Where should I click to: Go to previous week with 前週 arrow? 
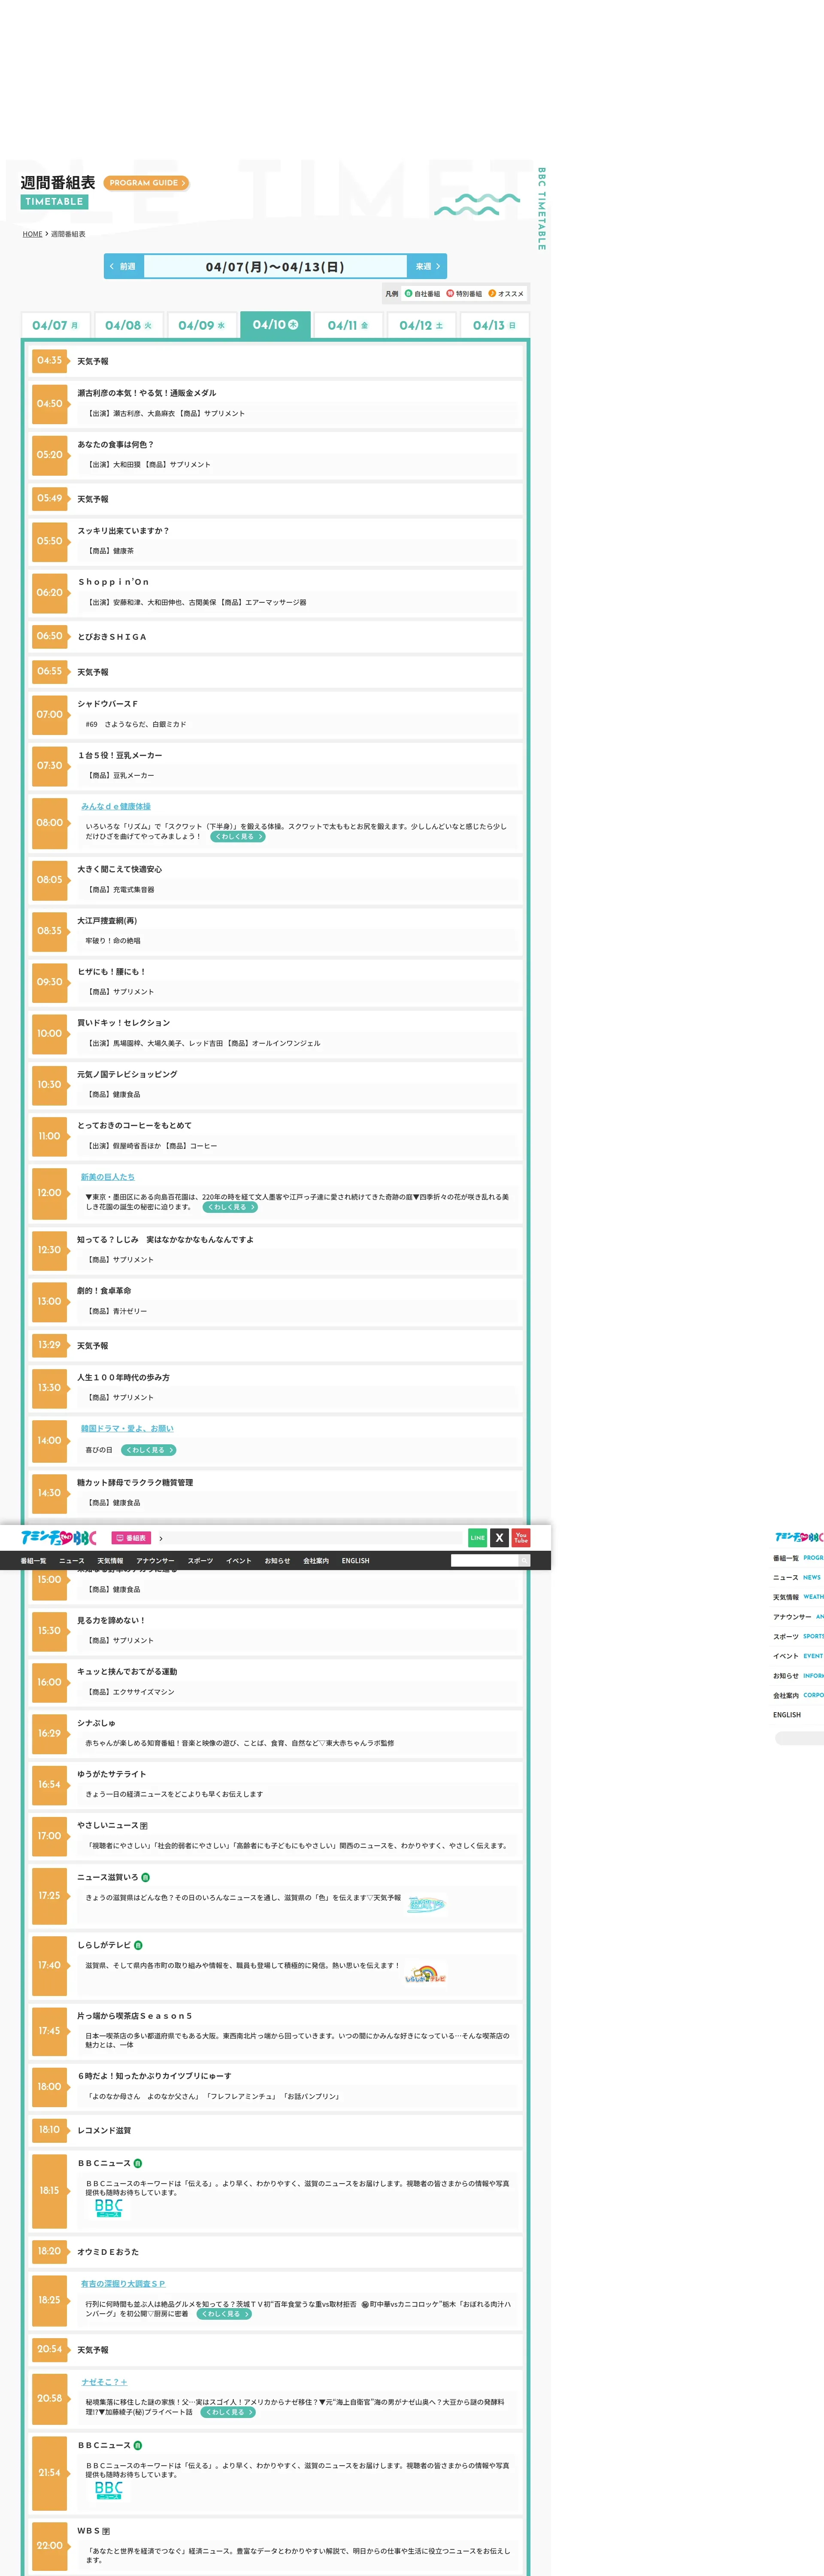click(124, 266)
